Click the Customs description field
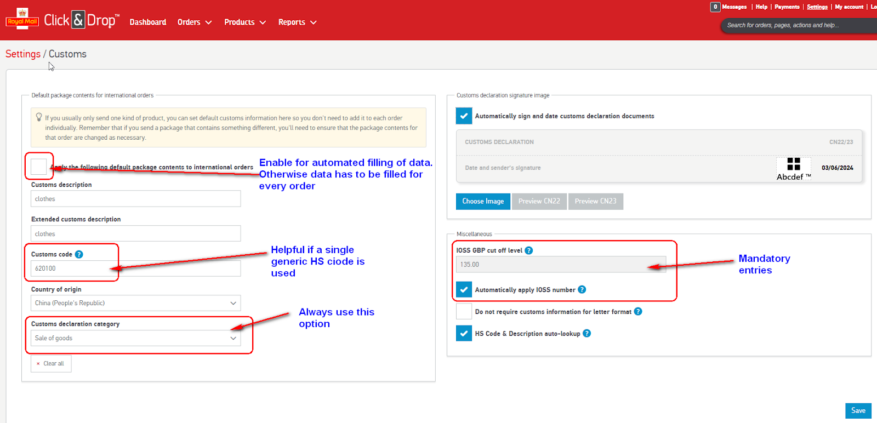The height and width of the screenshot is (423, 877). coord(136,199)
